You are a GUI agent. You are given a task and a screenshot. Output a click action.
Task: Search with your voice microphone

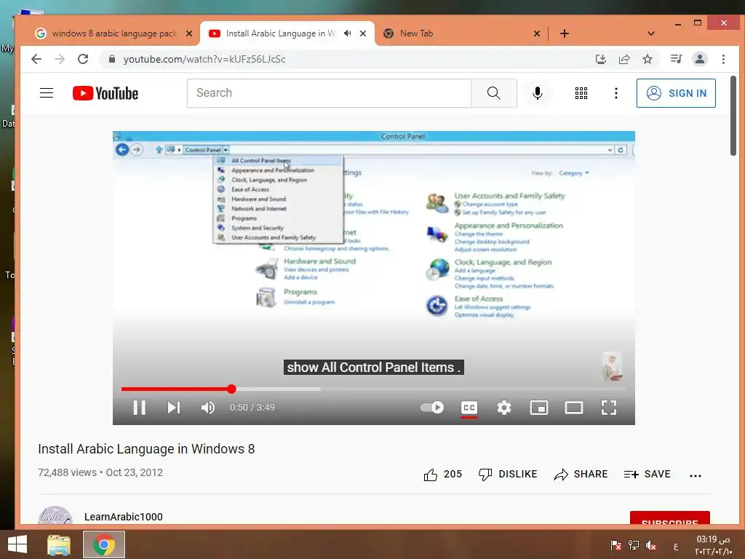538,93
